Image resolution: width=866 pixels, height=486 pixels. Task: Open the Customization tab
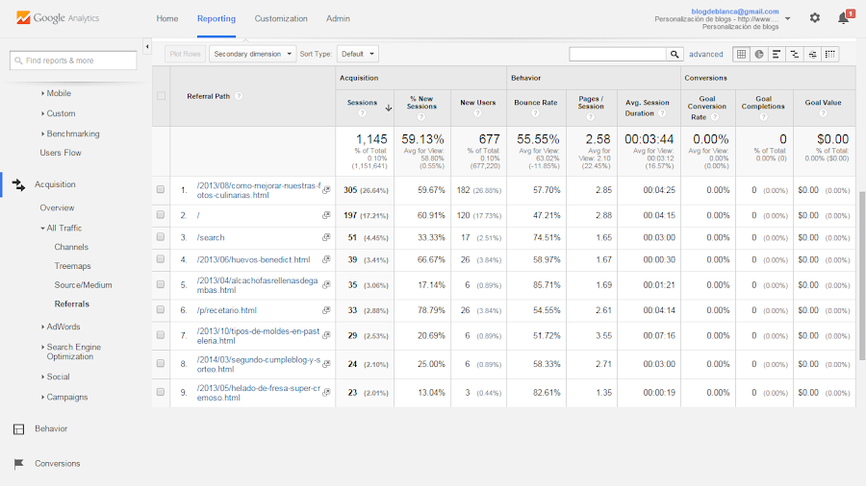281,19
